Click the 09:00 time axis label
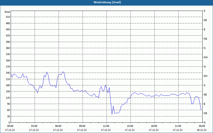Screen dimensions: 213x133 (x=82, y=126)
